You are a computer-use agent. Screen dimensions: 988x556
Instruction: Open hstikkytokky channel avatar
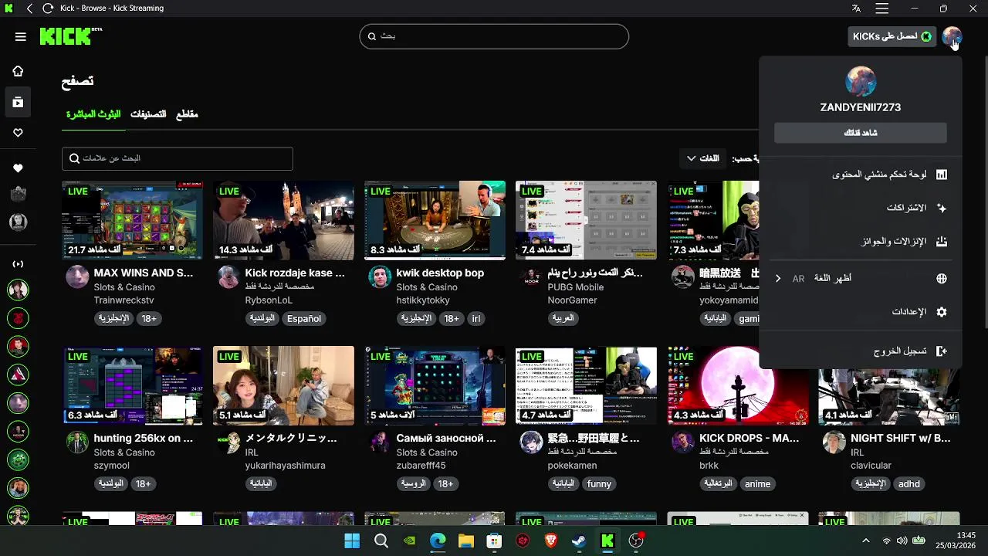(x=380, y=276)
